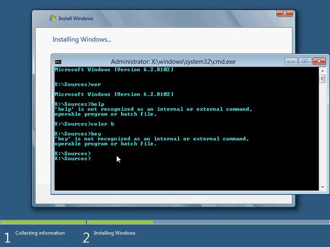Click the Install Windows flag icon
Screen dimensions: 330x247
click(53, 18)
